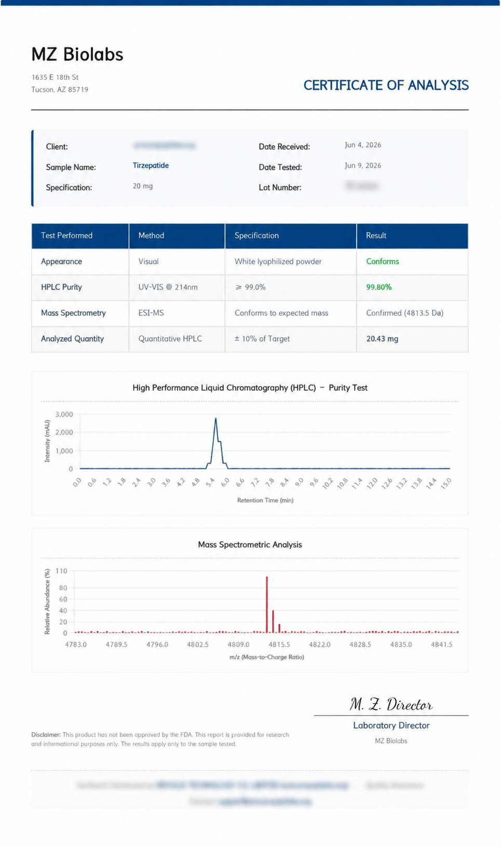Viewport: 501px width, 847px height.
Task: Click 'Confirmed (4813.5 Da)' result
Action: (x=404, y=313)
